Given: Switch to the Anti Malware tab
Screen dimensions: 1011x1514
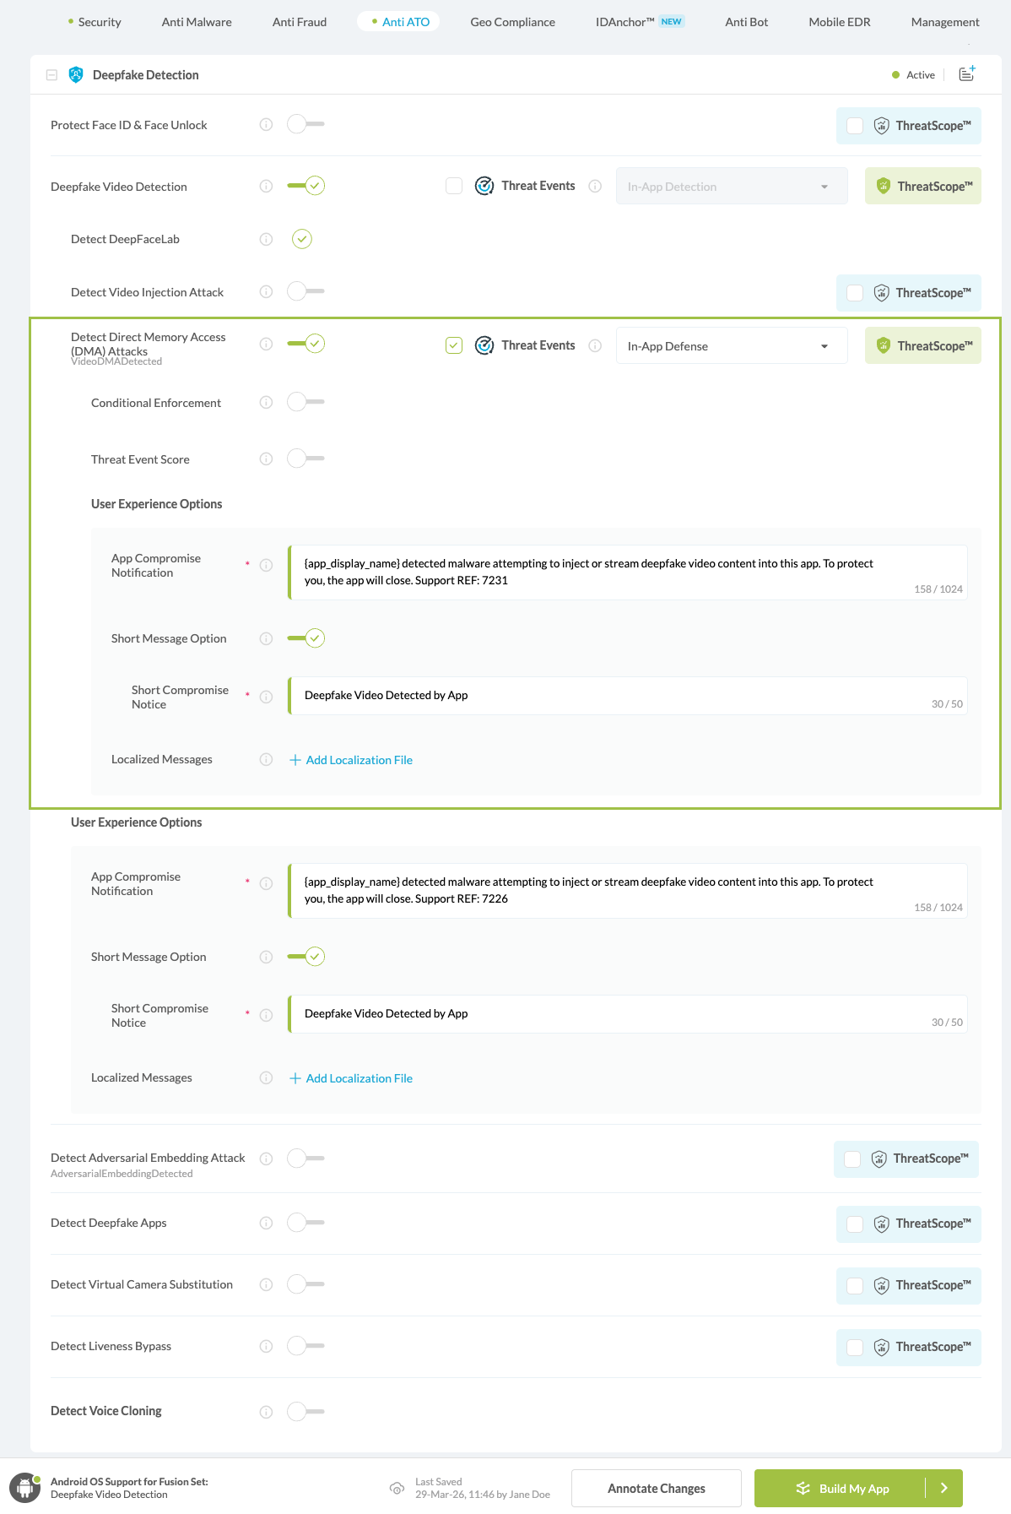Looking at the screenshot, I should [x=197, y=22].
